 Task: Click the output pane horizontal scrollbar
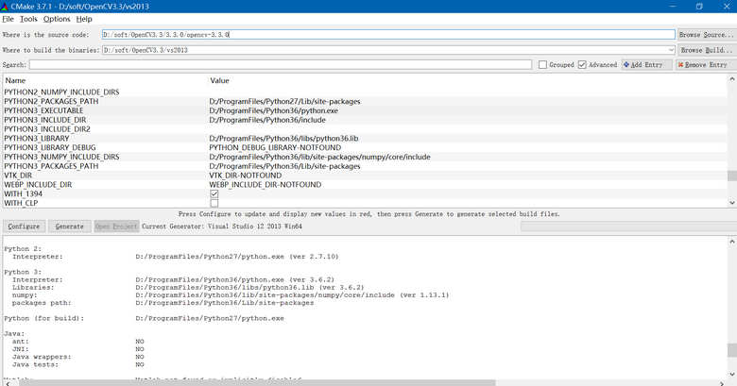coord(257,383)
